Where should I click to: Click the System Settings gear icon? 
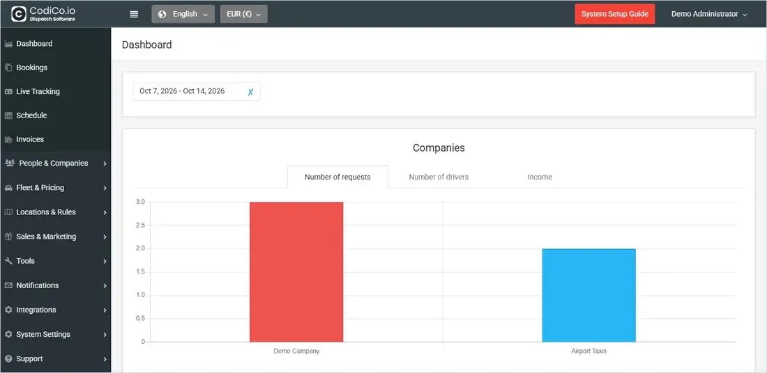coord(8,335)
